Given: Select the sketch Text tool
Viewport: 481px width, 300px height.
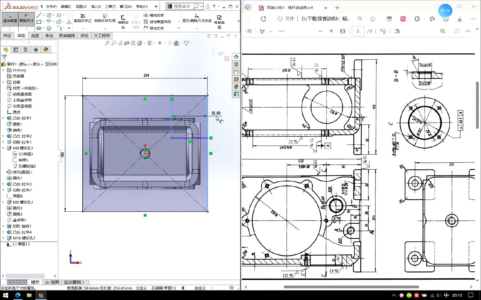Looking at the screenshot, I should (x=69, y=22).
